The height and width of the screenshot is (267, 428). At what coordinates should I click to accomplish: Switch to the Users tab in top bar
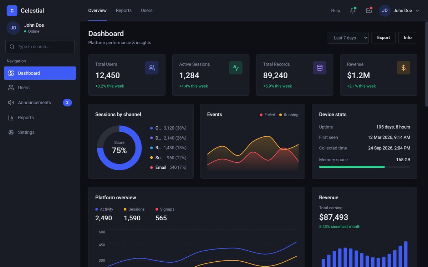147,11
